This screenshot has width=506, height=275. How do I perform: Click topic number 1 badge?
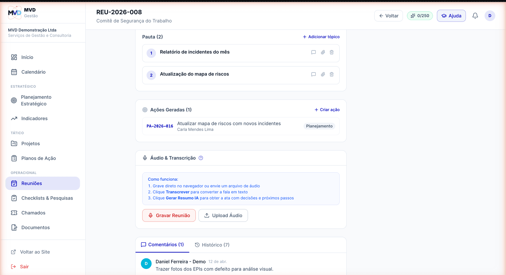pos(151,53)
